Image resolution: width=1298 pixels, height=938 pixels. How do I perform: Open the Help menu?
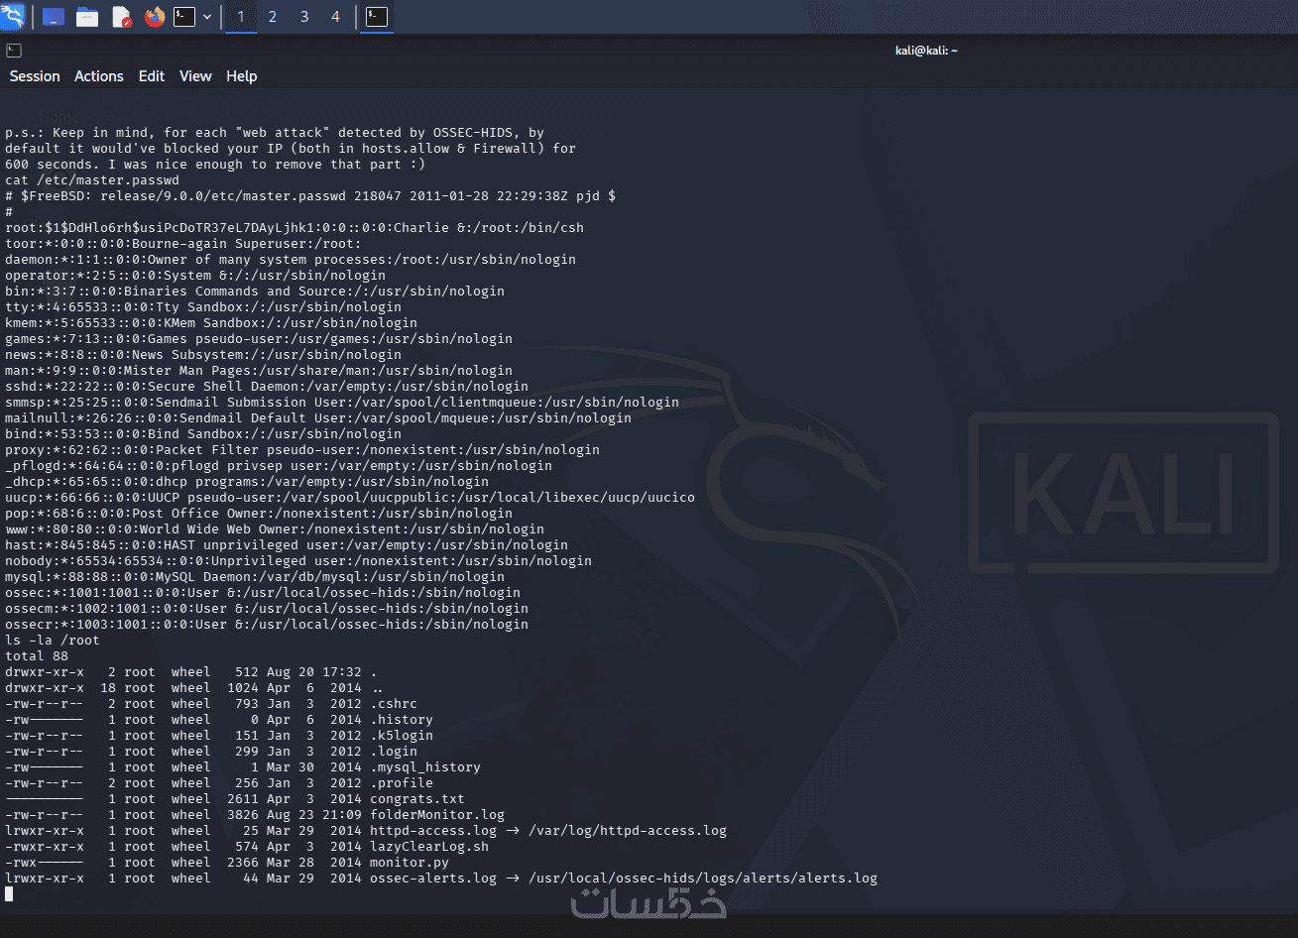point(242,76)
